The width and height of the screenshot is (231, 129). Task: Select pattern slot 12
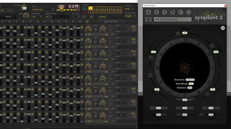click(x=103, y=12)
